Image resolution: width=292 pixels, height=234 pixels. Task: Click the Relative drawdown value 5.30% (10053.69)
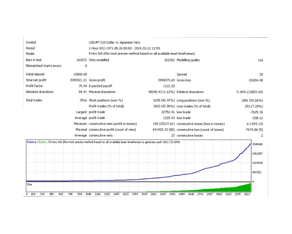pyautogui.click(x=250, y=92)
